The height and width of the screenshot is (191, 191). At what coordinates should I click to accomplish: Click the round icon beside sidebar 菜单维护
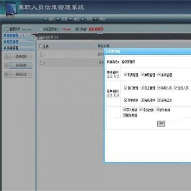click(7, 57)
